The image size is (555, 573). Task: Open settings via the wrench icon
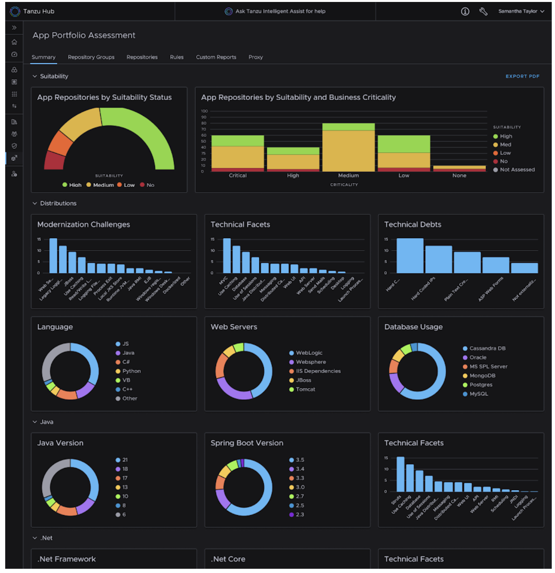point(484,11)
